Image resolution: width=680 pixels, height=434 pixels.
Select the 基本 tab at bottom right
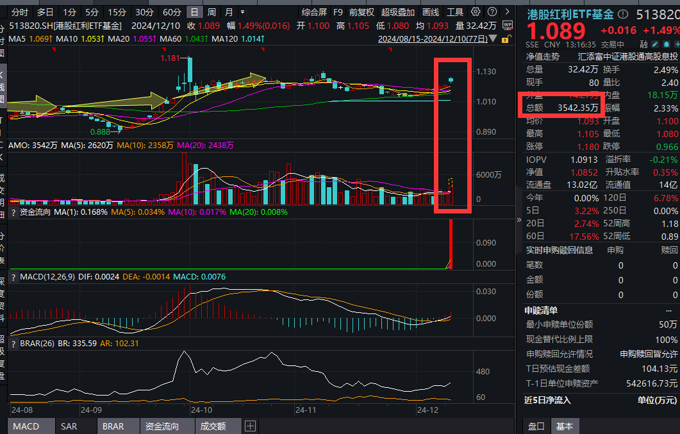(x=565, y=426)
